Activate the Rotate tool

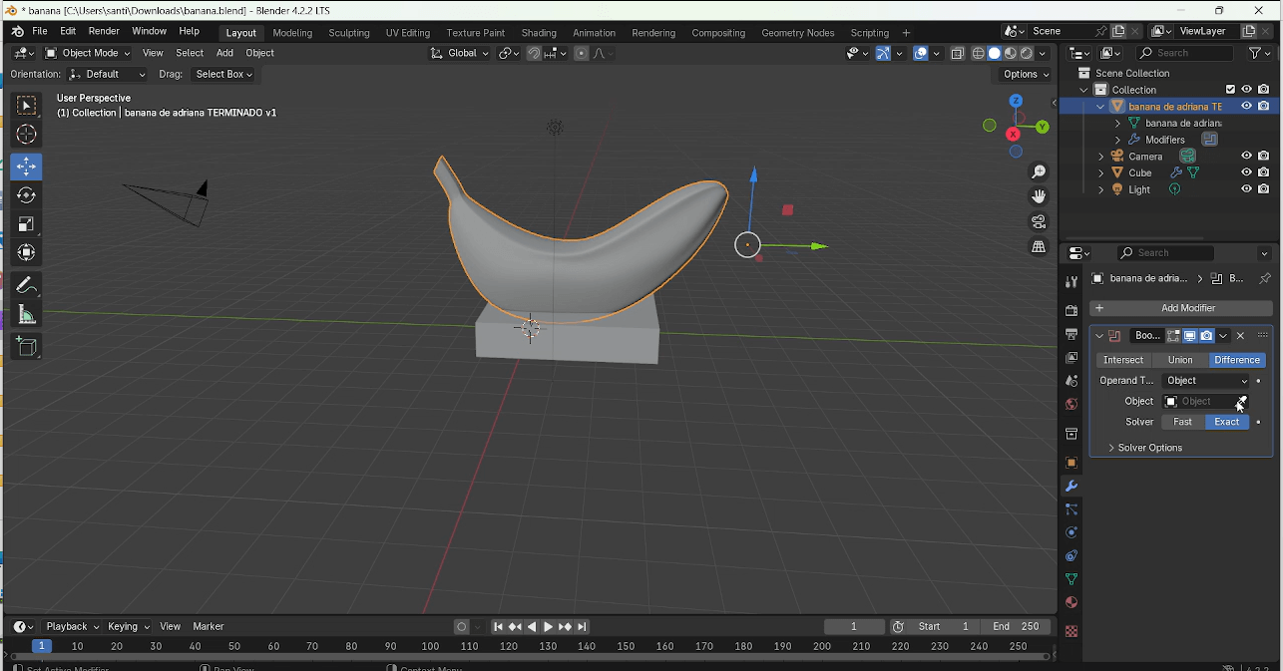tap(26, 195)
